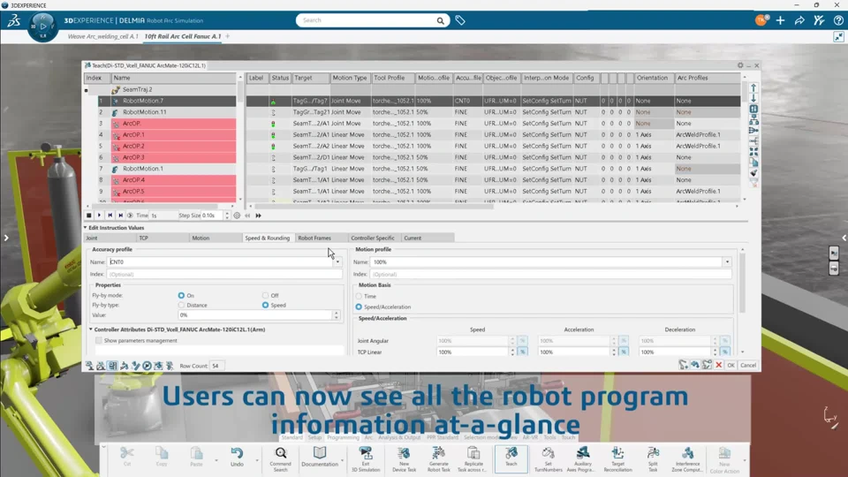The image size is (848, 477).
Task: Click the Generate Robot Task icon
Action: point(438,458)
